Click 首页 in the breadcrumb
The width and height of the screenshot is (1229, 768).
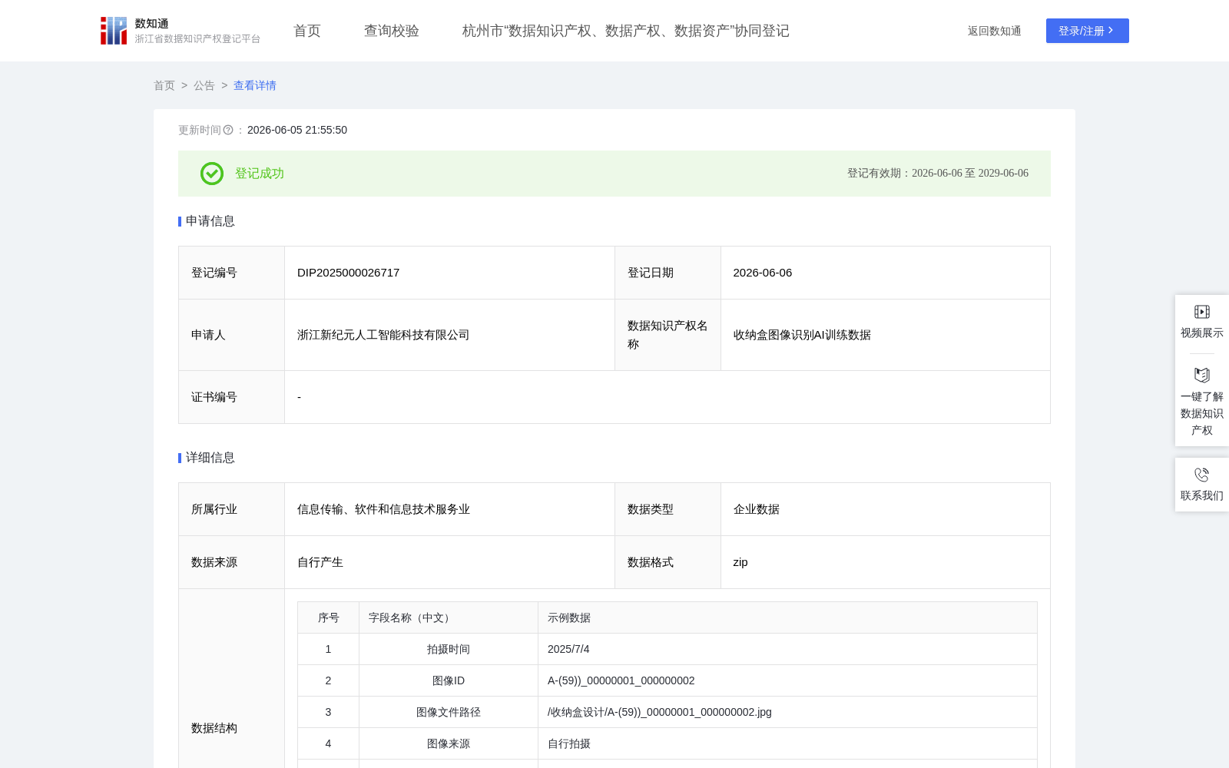pyautogui.click(x=164, y=85)
